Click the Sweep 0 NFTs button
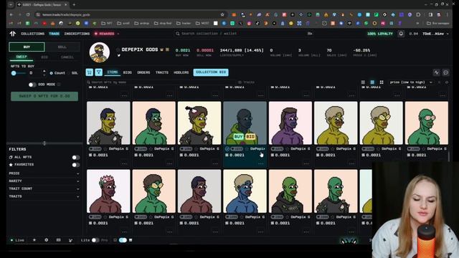The width and height of the screenshot is (459, 258). (x=44, y=96)
